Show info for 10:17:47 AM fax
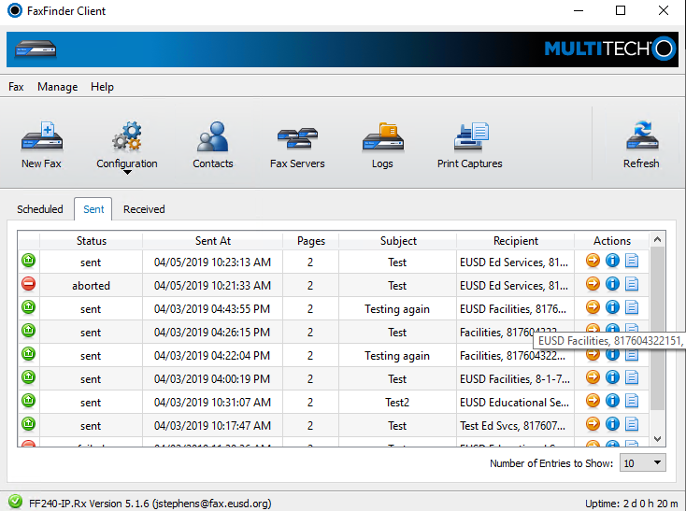 612,424
